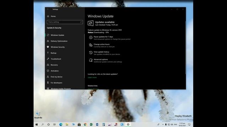
Task: Open Microsoft Store from the taskbar
Action: (x=79, y=125)
